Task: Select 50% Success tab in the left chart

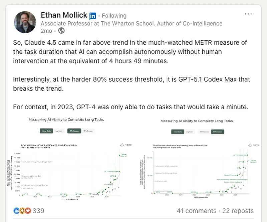Action: (73, 131)
